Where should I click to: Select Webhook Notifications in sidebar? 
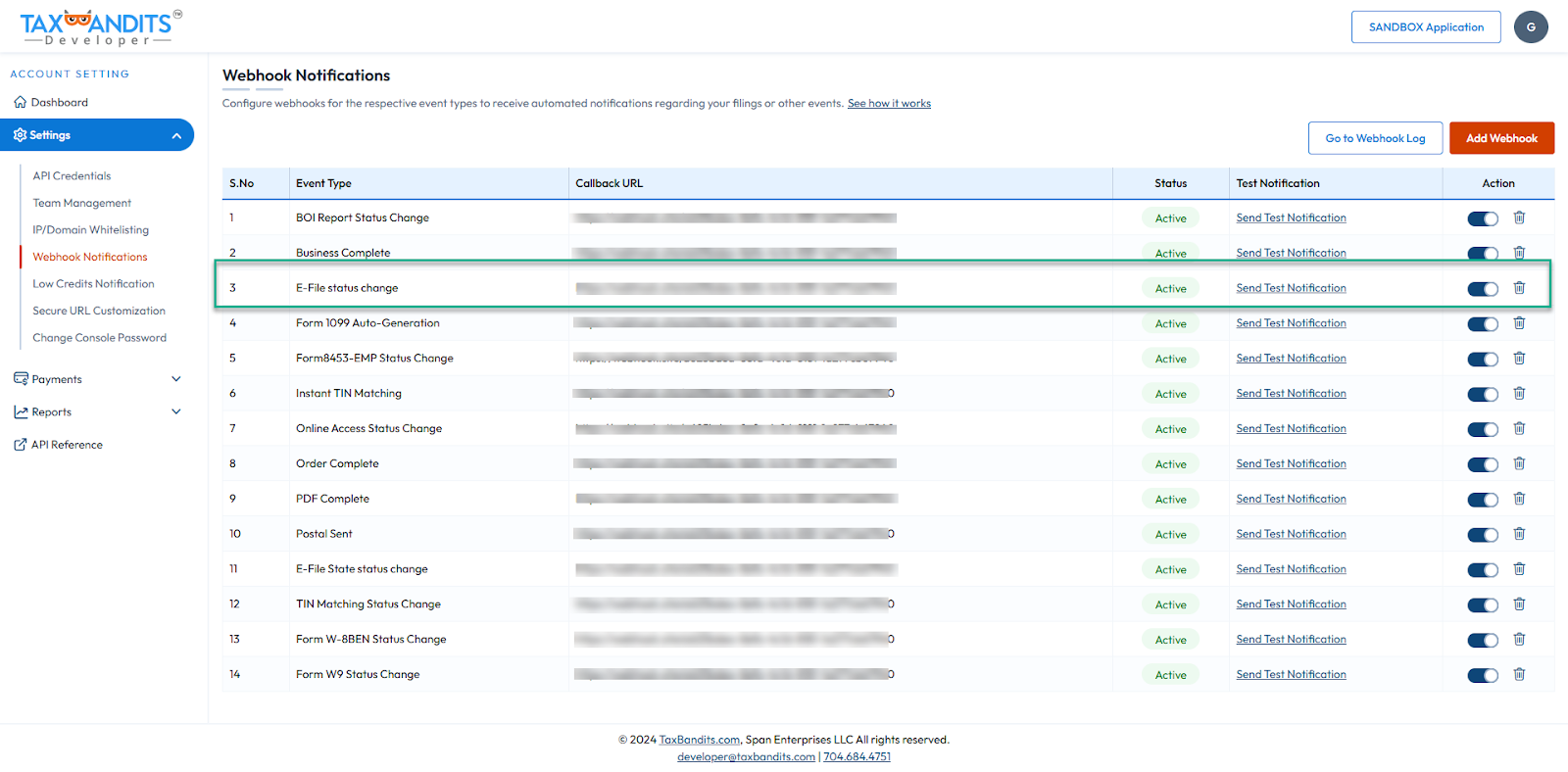point(90,257)
